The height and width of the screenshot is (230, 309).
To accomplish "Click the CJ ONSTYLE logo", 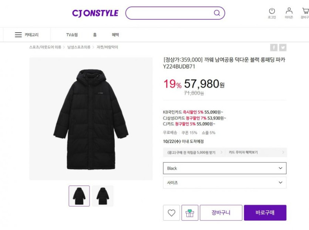I will coord(95,13).
